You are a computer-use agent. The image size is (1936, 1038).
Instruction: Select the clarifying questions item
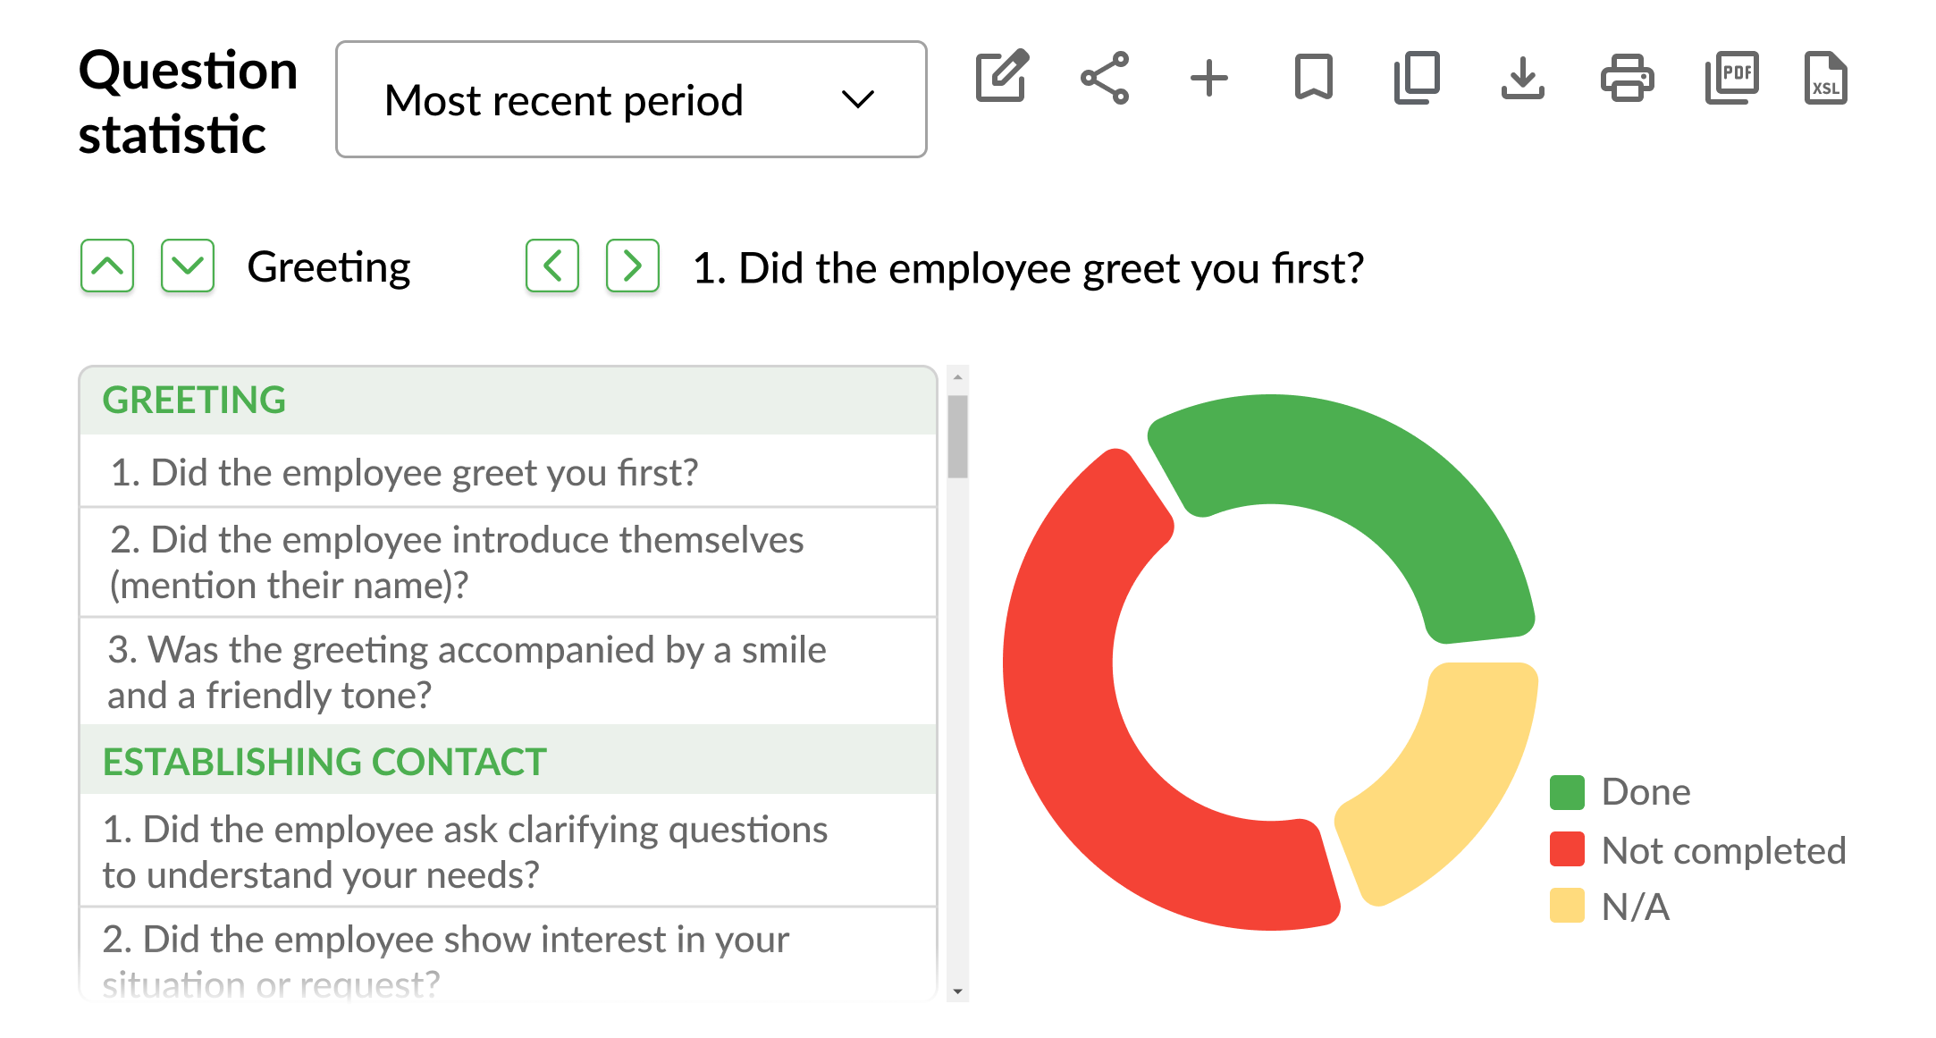coord(465,852)
